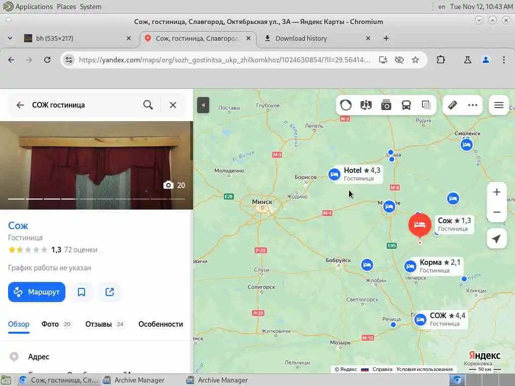Bookmark this page with the star icon
Image resolution: width=515 pixels, height=386 pixels.
coord(415,60)
